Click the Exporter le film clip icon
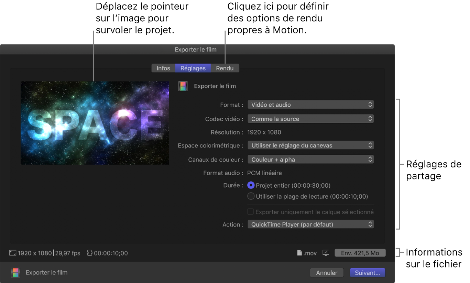The width and height of the screenshot is (470, 283). (183, 86)
